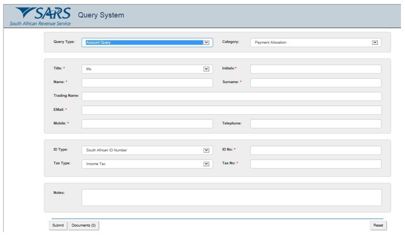Click into the Surname field
This screenshot has height=237, width=405.
tap(315, 83)
